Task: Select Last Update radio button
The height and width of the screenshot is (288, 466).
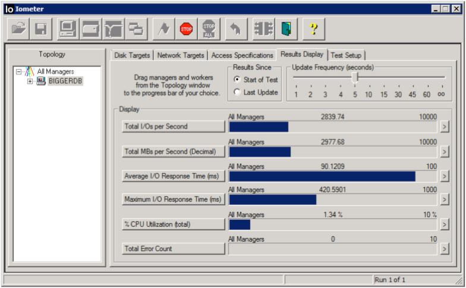Action: (x=237, y=92)
